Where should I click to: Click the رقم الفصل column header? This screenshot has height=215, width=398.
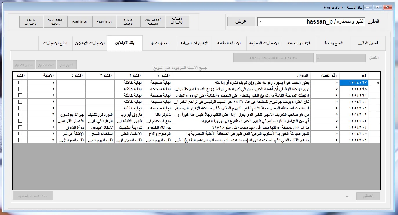(x=325, y=75)
